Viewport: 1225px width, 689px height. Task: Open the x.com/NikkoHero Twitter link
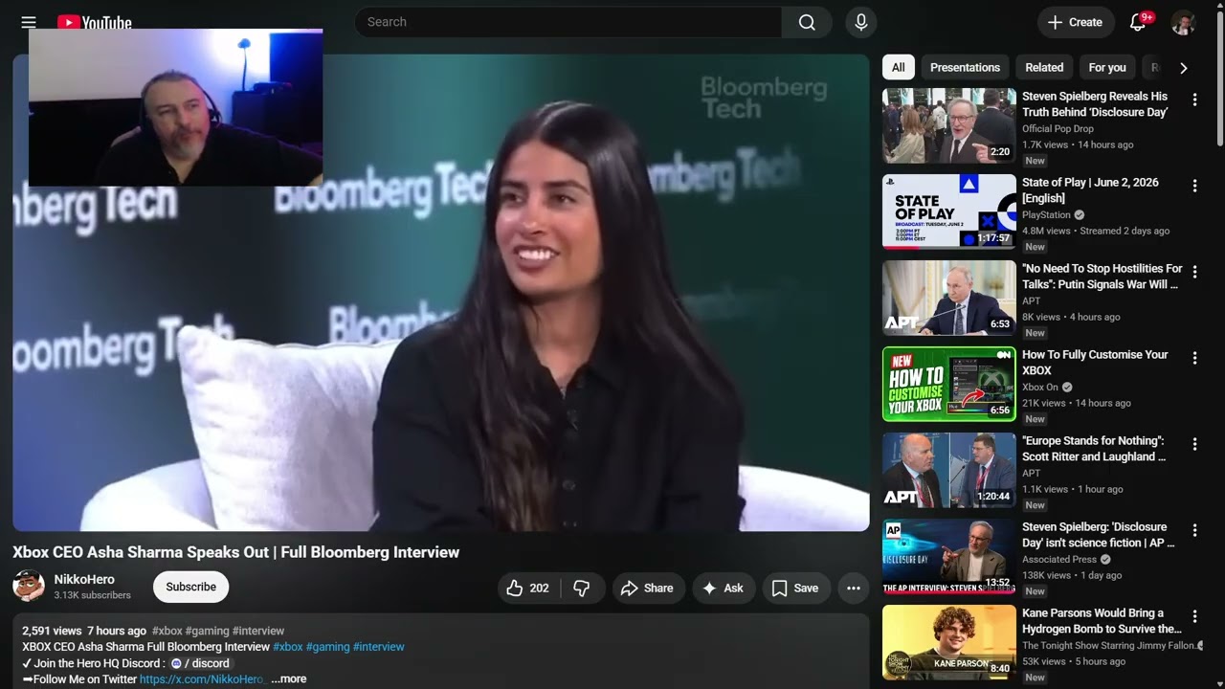(202, 678)
